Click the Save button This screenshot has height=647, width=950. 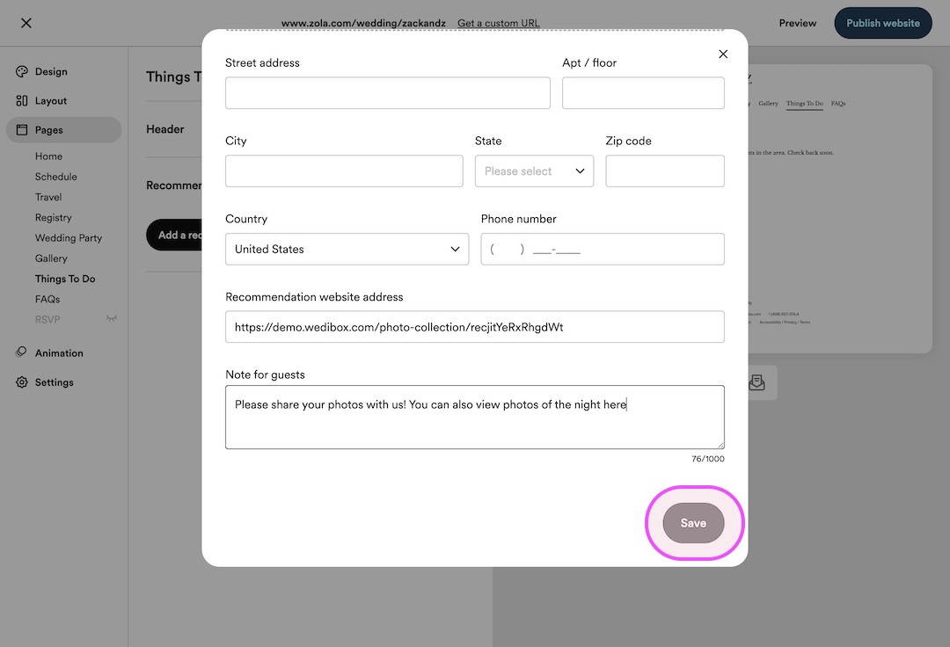693,522
